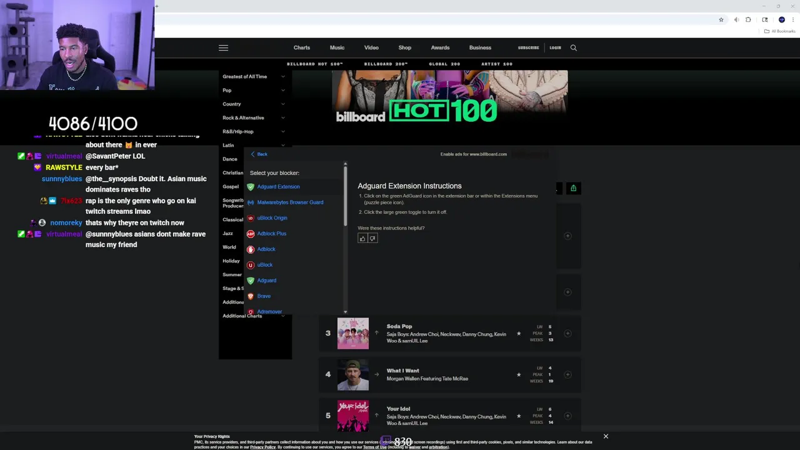Select Adblock Plus blocker link

[271, 234]
